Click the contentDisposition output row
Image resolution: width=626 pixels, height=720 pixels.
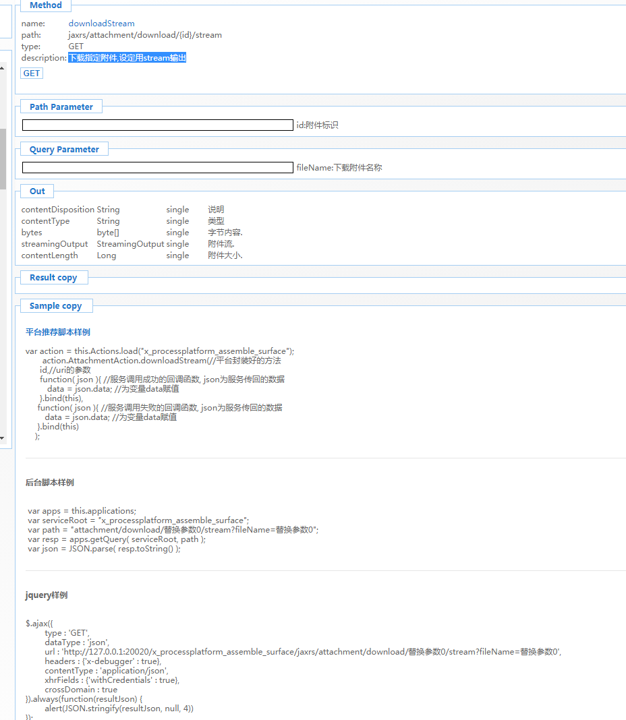pos(123,210)
